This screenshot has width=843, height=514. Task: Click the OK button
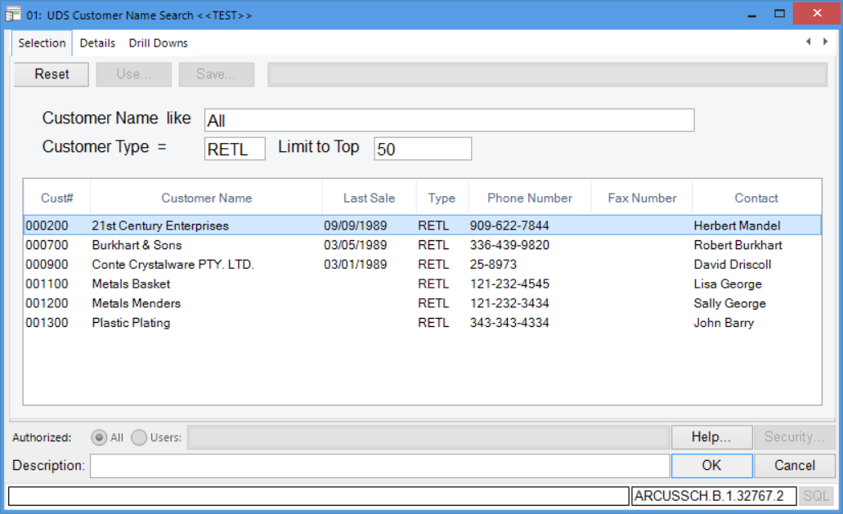coord(711,465)
